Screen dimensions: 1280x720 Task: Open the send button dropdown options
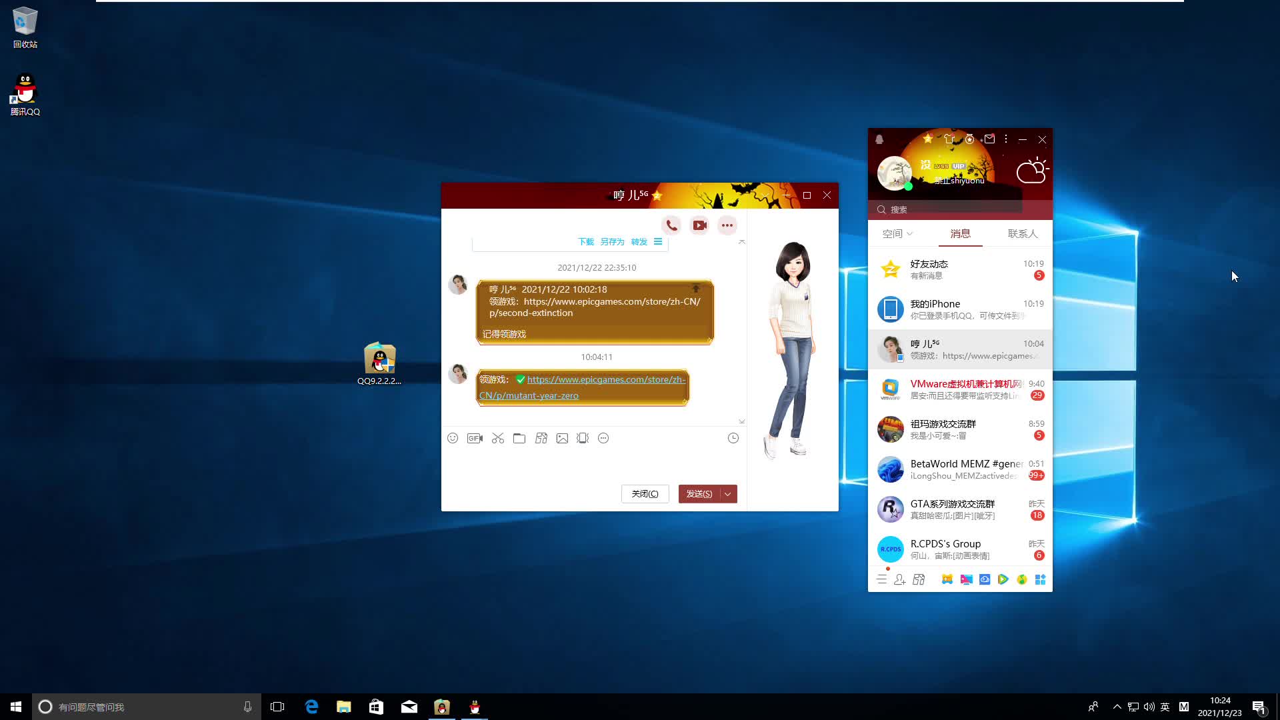click(x=727, y=493)
